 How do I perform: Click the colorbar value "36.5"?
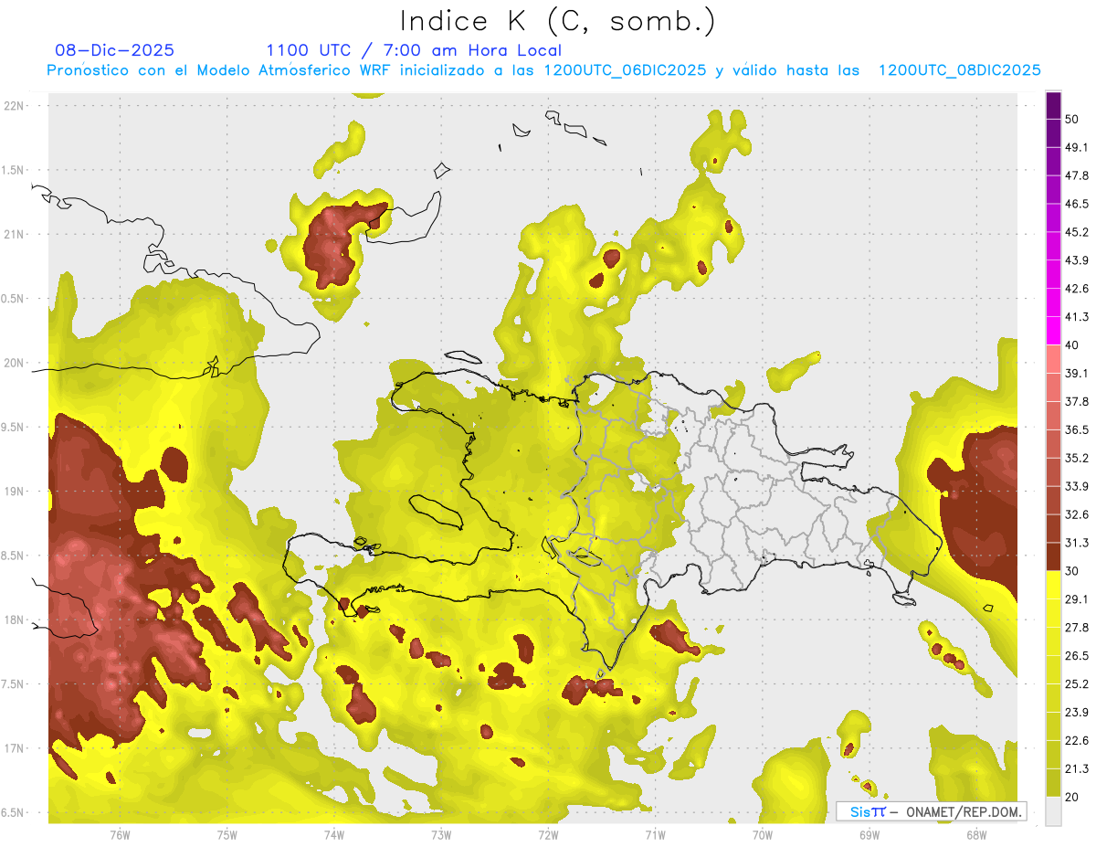click(1077, 429)
